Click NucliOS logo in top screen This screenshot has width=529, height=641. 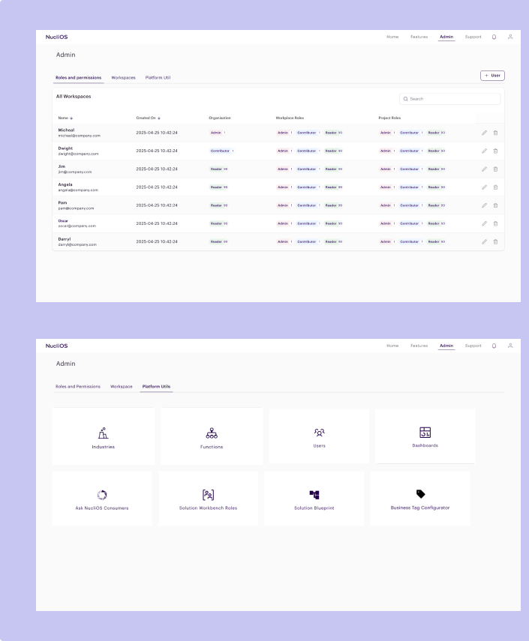click(56, 37)
